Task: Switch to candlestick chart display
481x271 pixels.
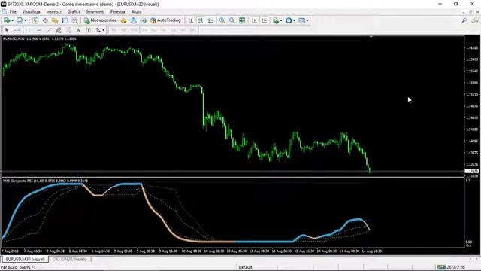Action: click(x=201, y=20)
